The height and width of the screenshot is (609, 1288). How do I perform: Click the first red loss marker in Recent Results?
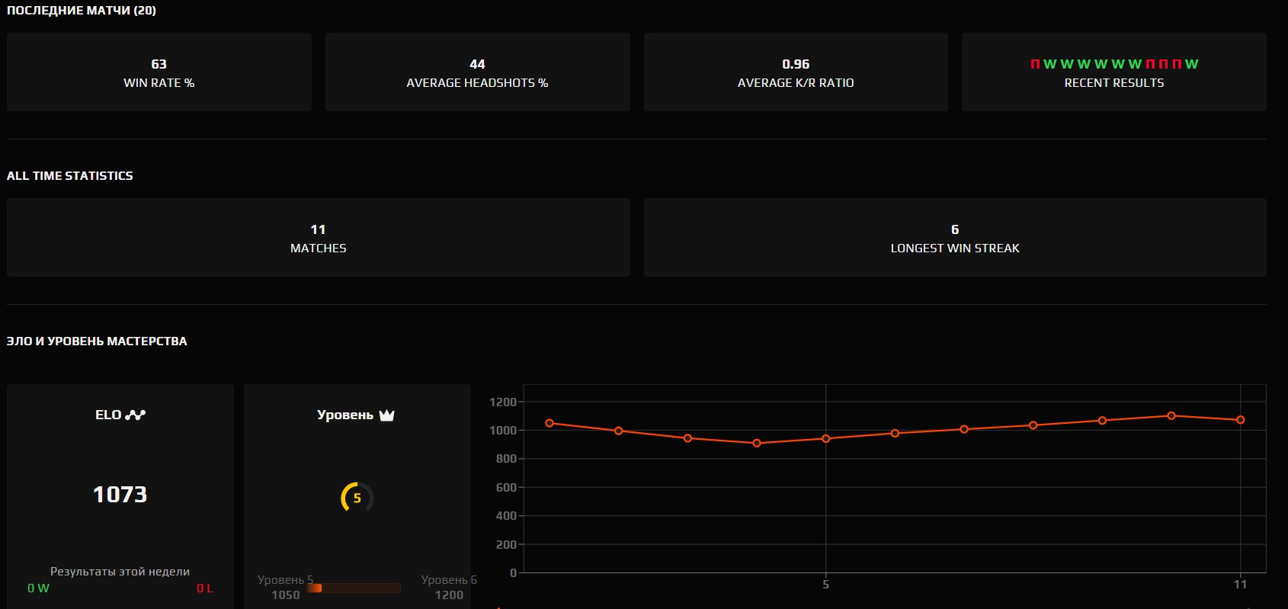click(x=1035, y=64)
